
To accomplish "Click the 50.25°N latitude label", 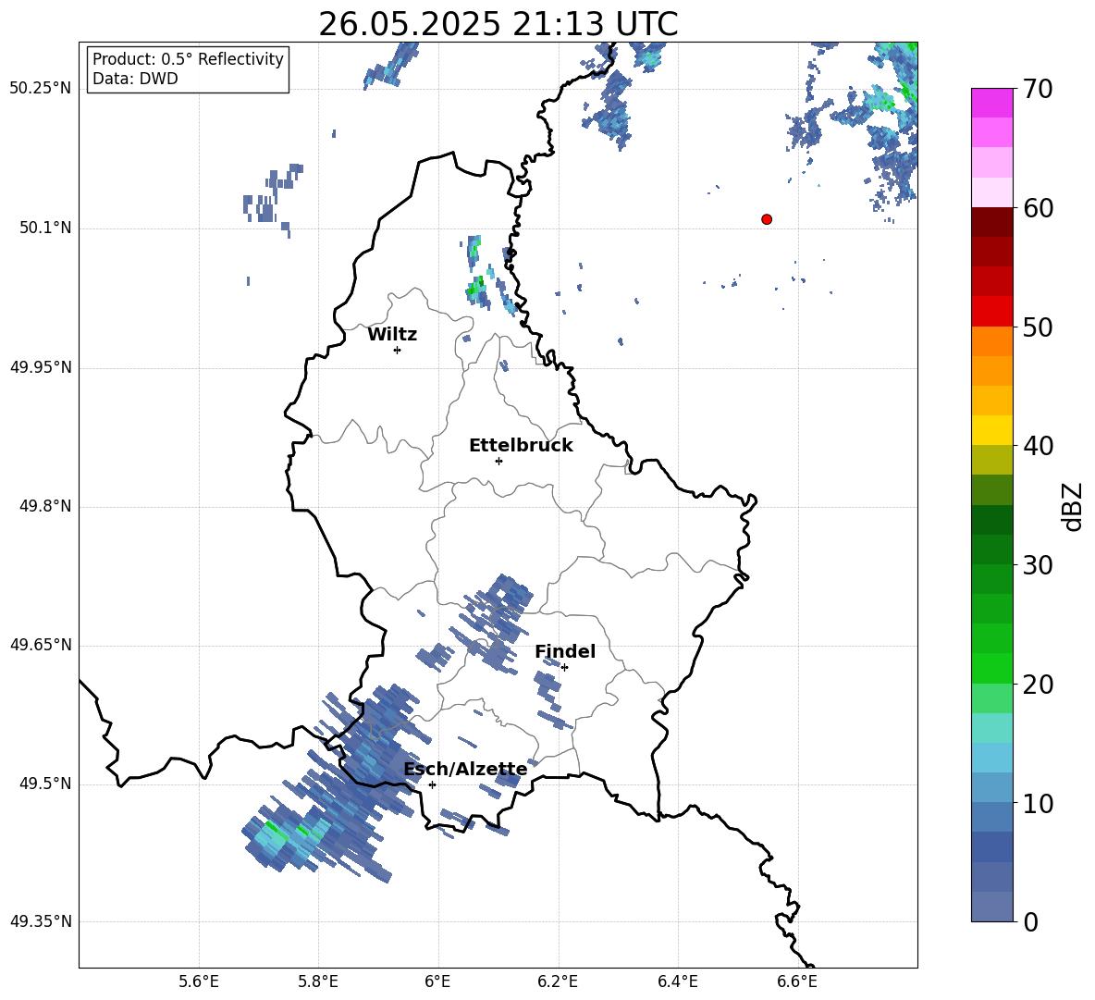I will (x=41, y=89).
